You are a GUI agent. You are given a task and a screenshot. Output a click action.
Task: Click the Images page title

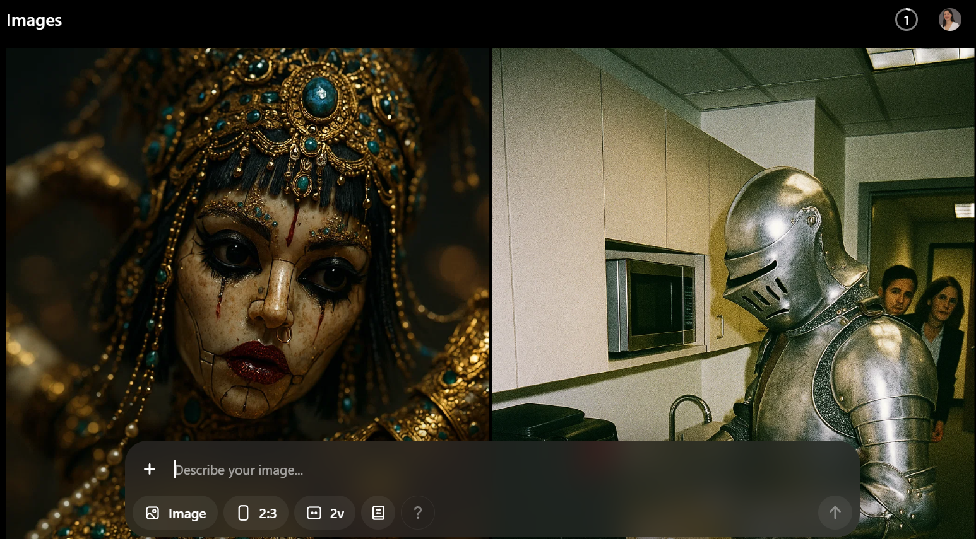point(34,20)
